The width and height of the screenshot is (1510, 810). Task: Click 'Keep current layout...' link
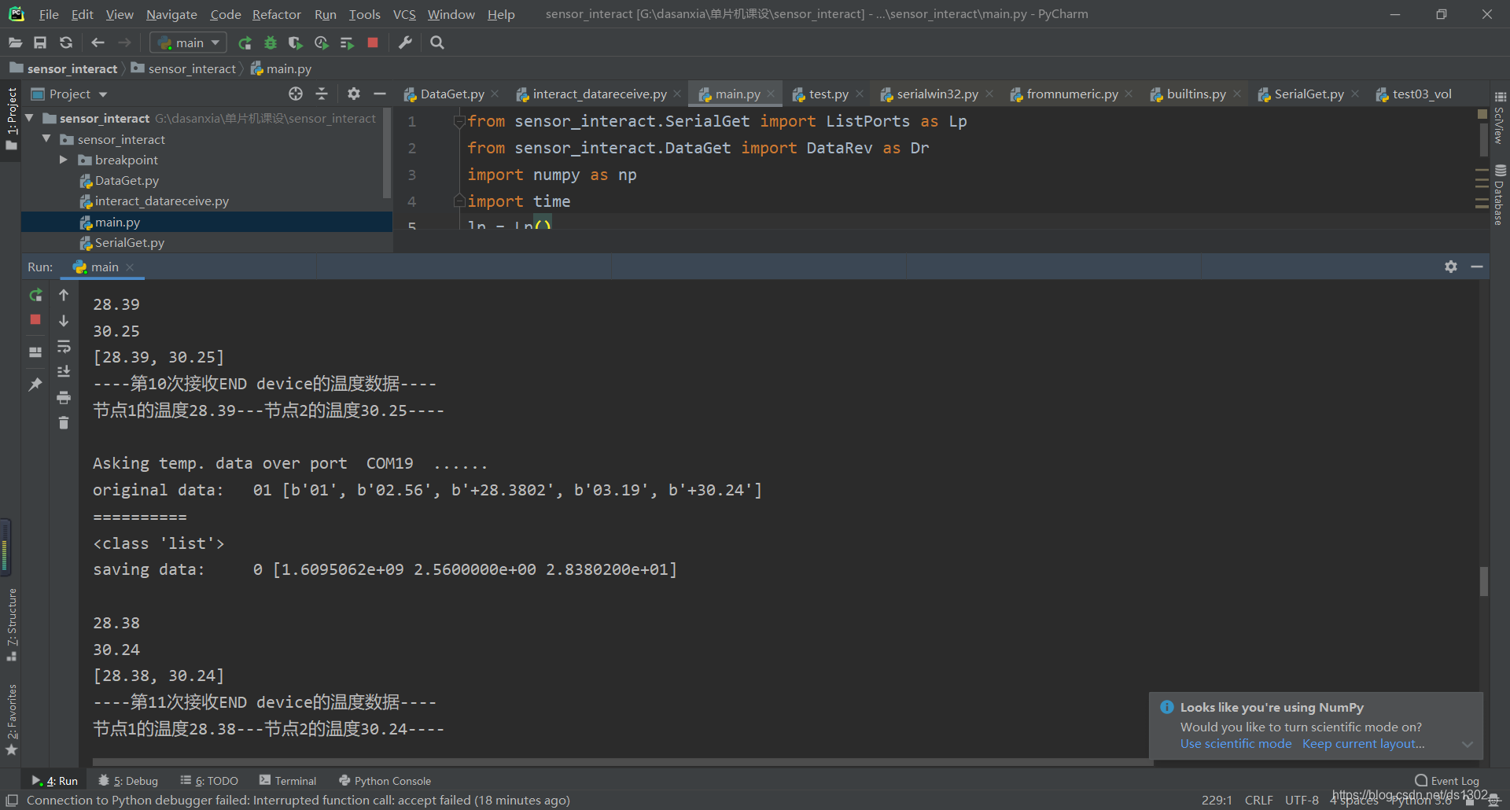pyautogui.click(x=1364, y=744)
